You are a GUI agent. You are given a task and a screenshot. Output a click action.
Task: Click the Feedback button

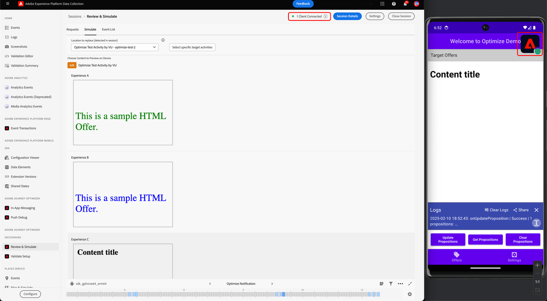click(x=303, y=3)
